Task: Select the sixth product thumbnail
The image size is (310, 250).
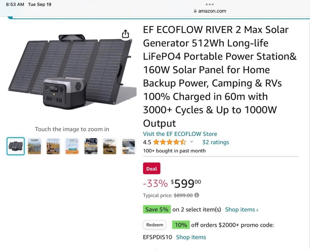Action: click(110, 146)
